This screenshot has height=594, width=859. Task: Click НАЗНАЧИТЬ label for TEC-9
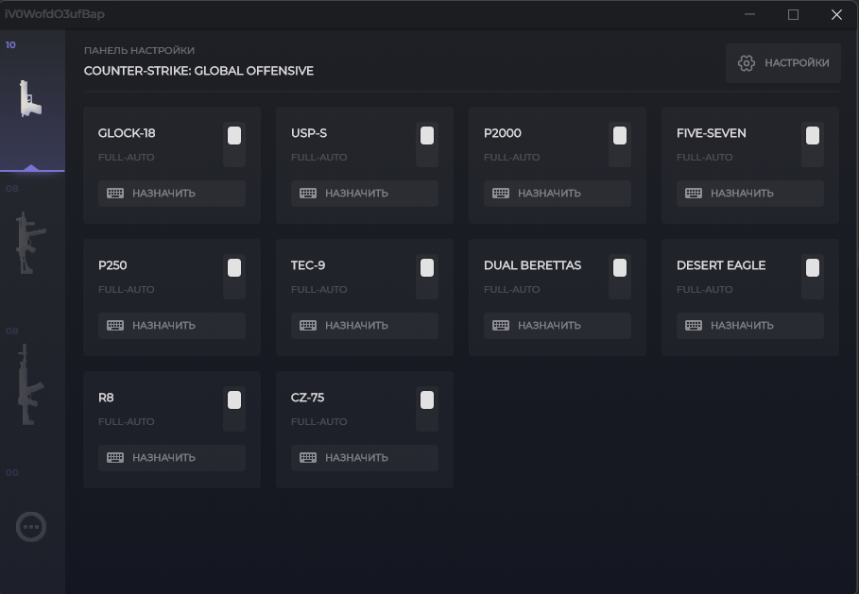click(356, 326)
